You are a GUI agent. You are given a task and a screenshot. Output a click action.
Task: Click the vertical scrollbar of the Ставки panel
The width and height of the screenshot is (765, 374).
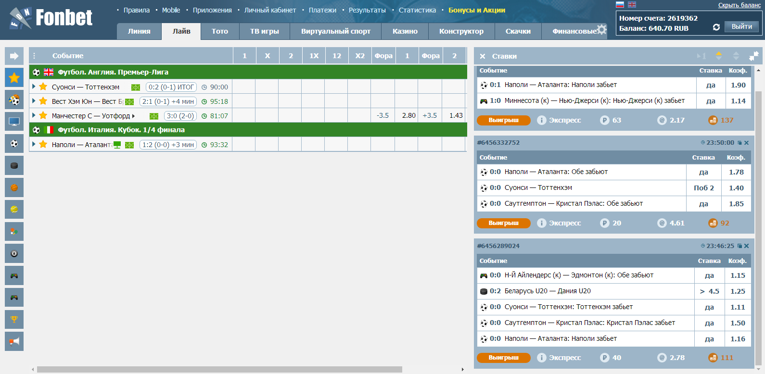(x=758, y=228)
